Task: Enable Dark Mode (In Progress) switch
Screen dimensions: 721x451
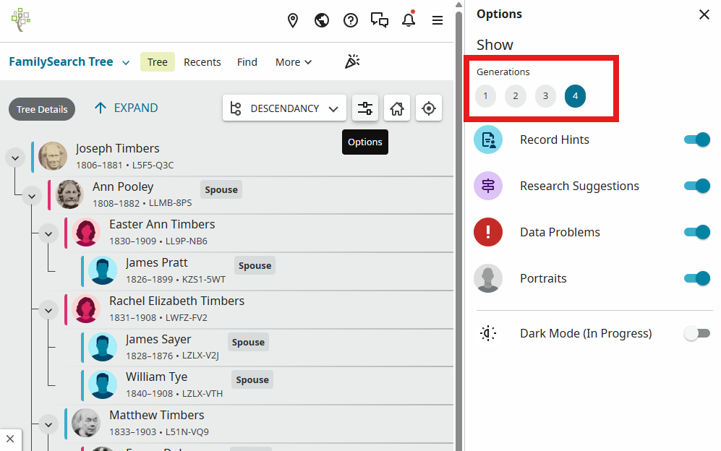Action: (x=697, y=333)
